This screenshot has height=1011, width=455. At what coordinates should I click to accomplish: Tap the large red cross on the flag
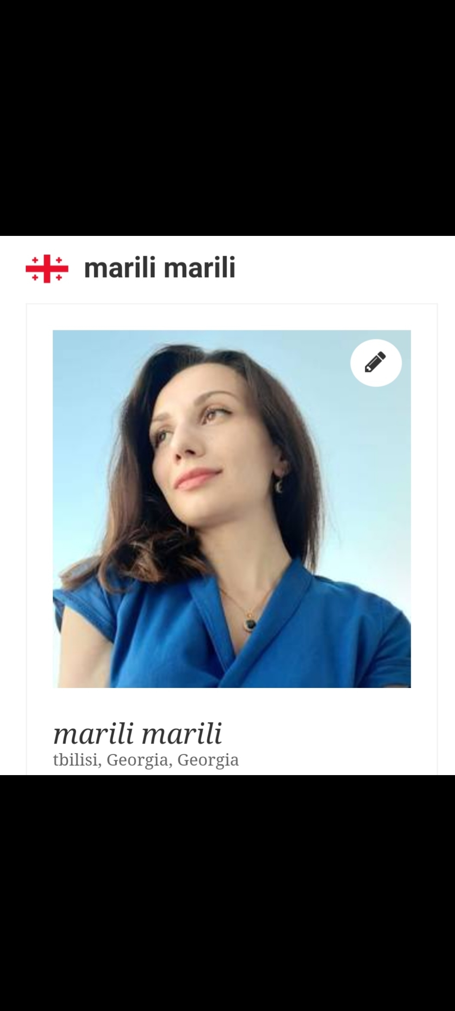click(47, 268)
